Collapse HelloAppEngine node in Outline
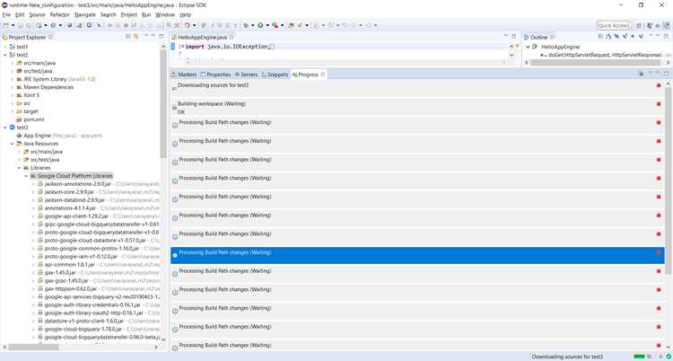673x361 pixels. point(528,47)
